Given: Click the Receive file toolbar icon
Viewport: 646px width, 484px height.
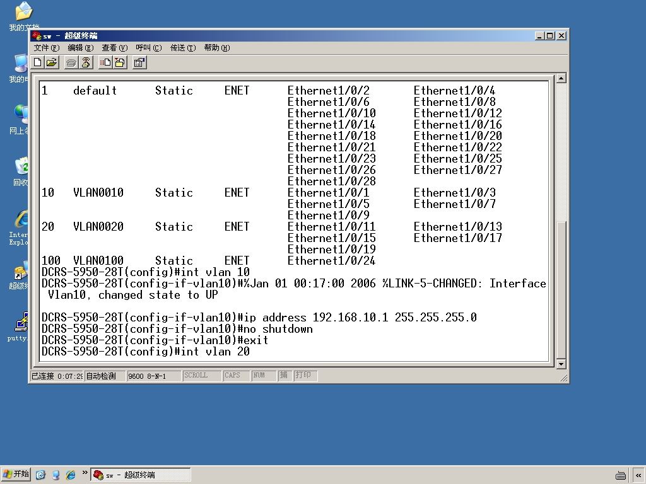Looking at the screenshot, I should [x=120, y=62].
